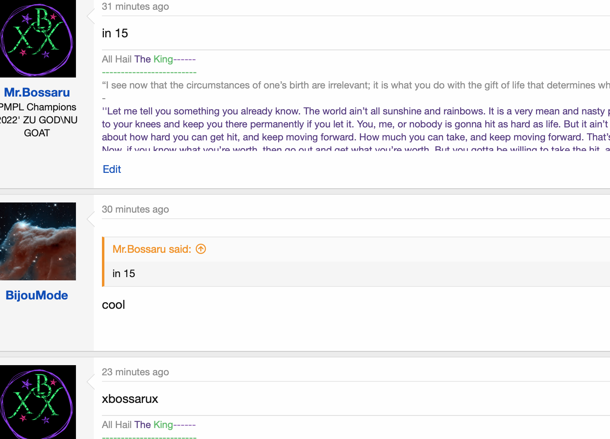
Task: Click the "cool" reply text
Action: pyautogui.click(x=113, y=305)
